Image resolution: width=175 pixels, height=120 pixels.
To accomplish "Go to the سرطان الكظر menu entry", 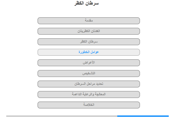I will [x=88, y=42].
